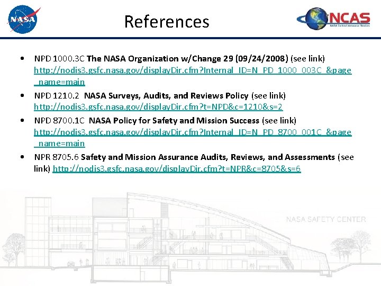Select text 'The NASA Organization w/Change 29 (09/24/2008)'
Screen dimensions: 381x286
click(x=187, y=59)
